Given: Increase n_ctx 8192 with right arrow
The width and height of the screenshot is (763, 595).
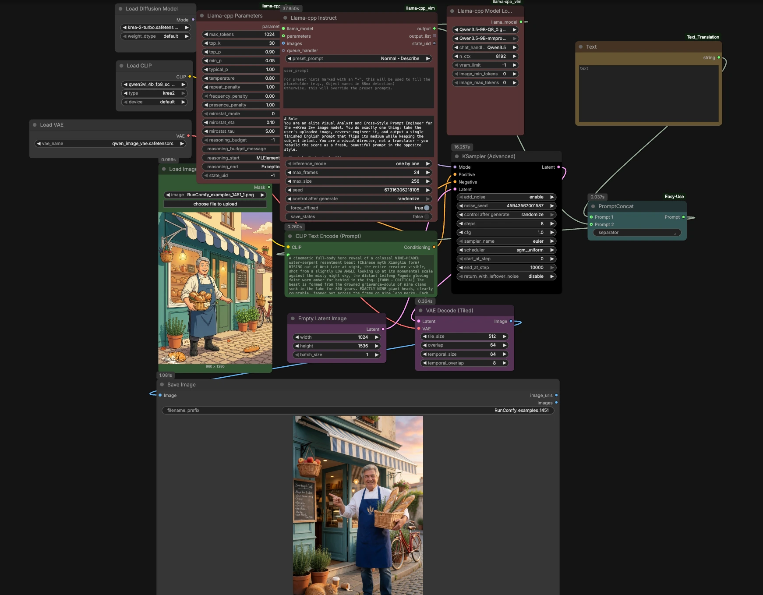Looking at the screenshot, I should click(x=515, y=56).
